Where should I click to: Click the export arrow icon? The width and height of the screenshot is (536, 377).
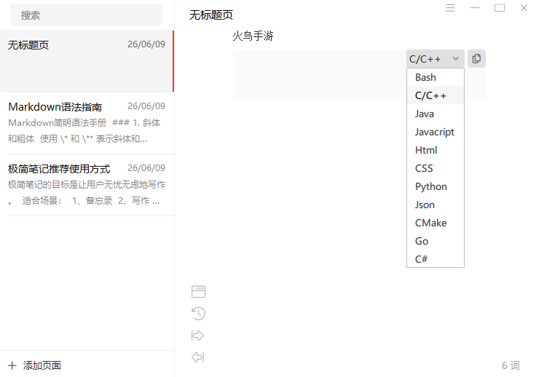click(197, 336)
